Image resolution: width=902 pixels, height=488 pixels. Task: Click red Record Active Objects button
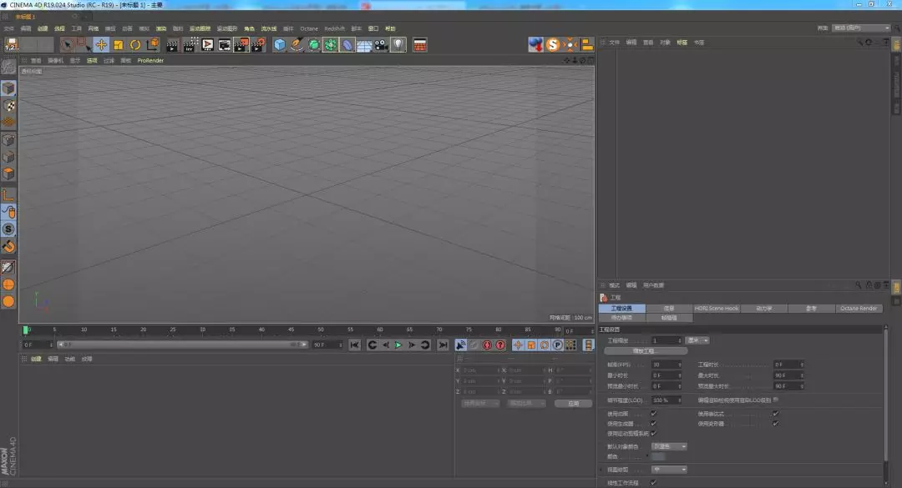(x=487, y=345)
